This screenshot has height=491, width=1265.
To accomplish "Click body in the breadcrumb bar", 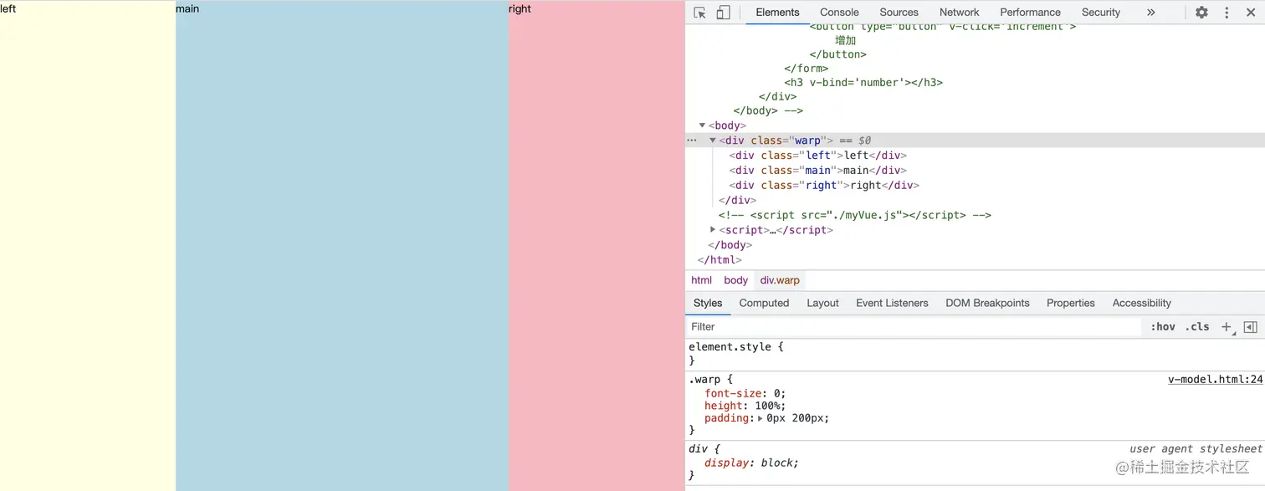I will tap(735, 280).
